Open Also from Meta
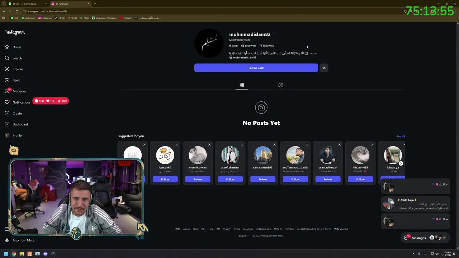Screen dimensions: 459x258 coord(20,240)
